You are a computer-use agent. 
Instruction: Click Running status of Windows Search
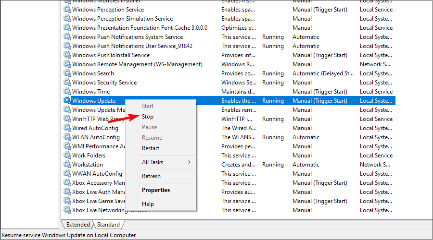click(x=273, y=73)
